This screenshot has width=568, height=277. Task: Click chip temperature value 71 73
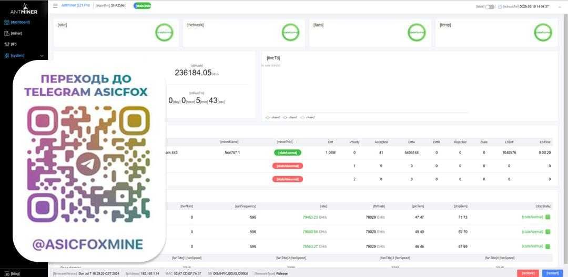pos(463,217)
